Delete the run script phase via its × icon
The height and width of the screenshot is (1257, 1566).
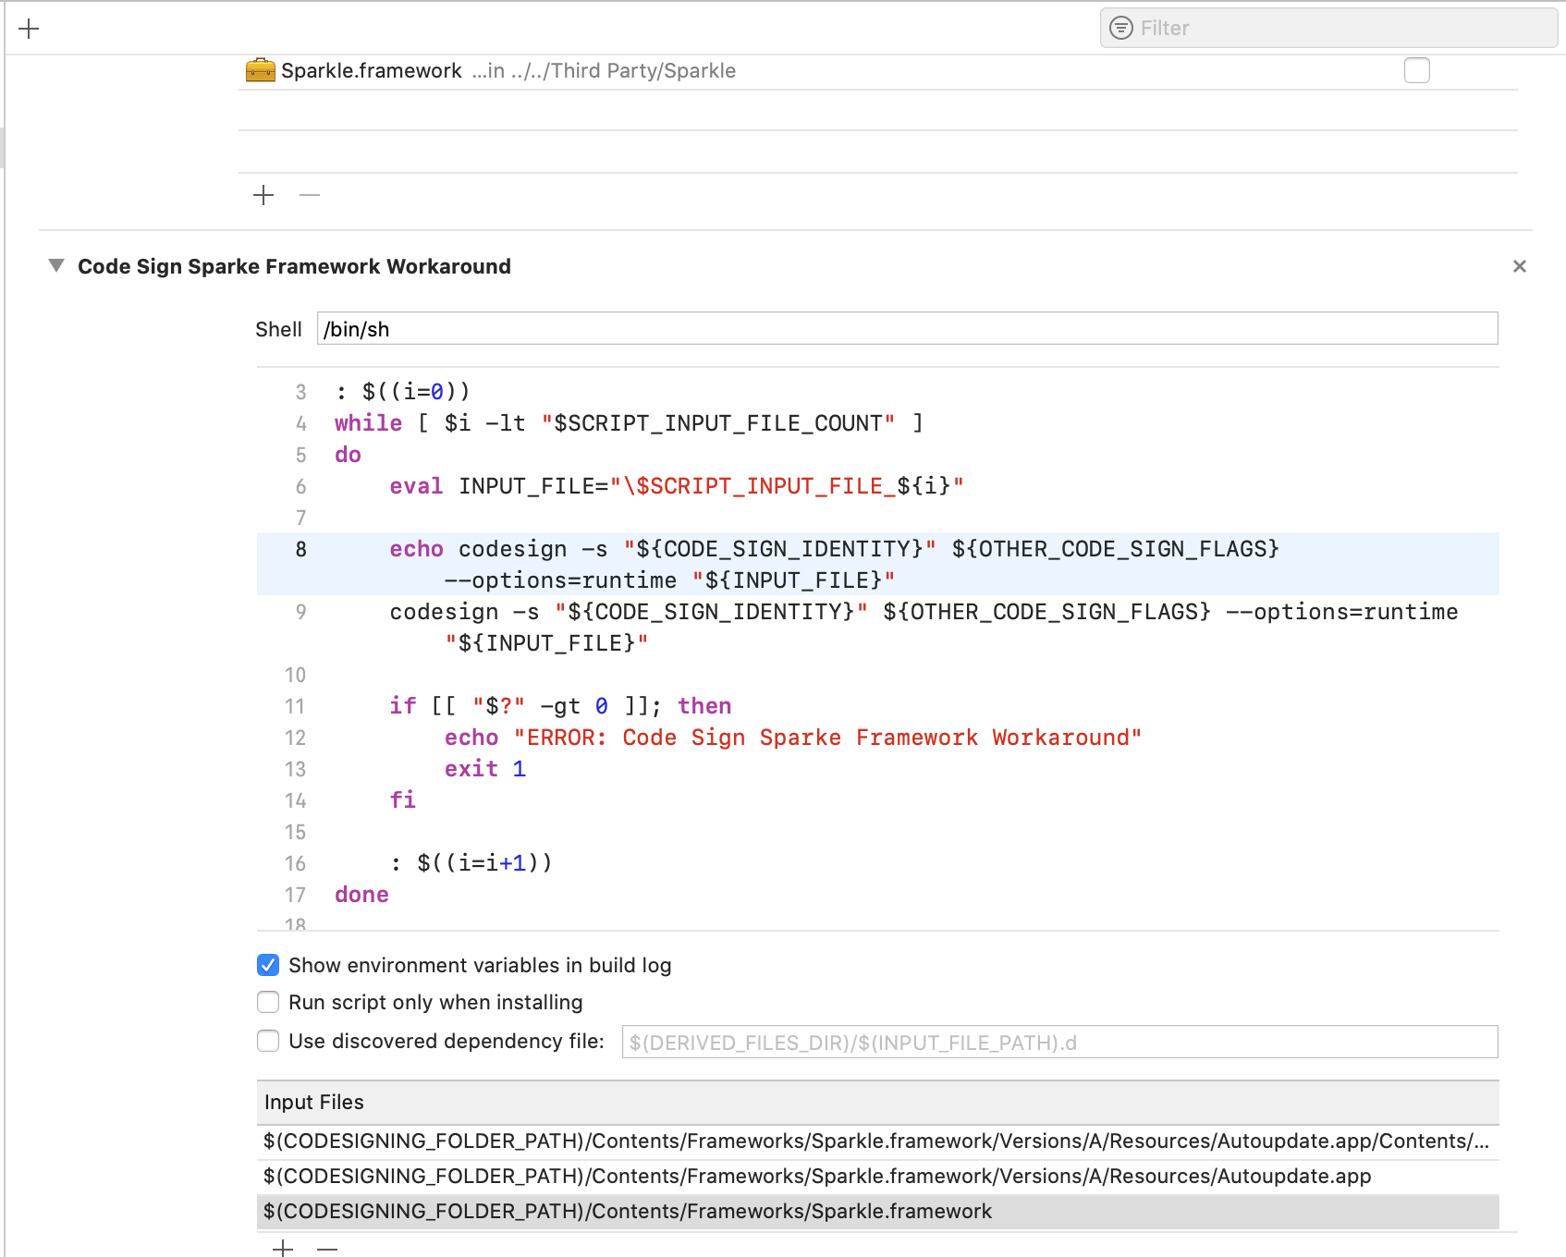point(1520,266)
